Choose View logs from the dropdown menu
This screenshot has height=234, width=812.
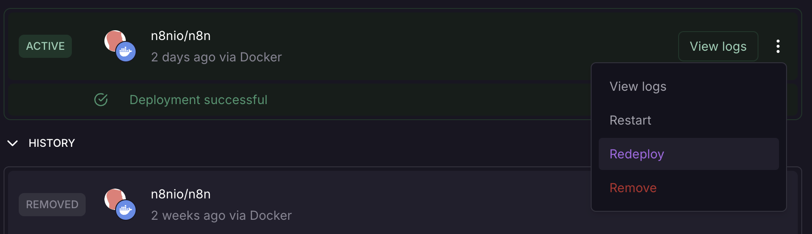pos(638,86)
